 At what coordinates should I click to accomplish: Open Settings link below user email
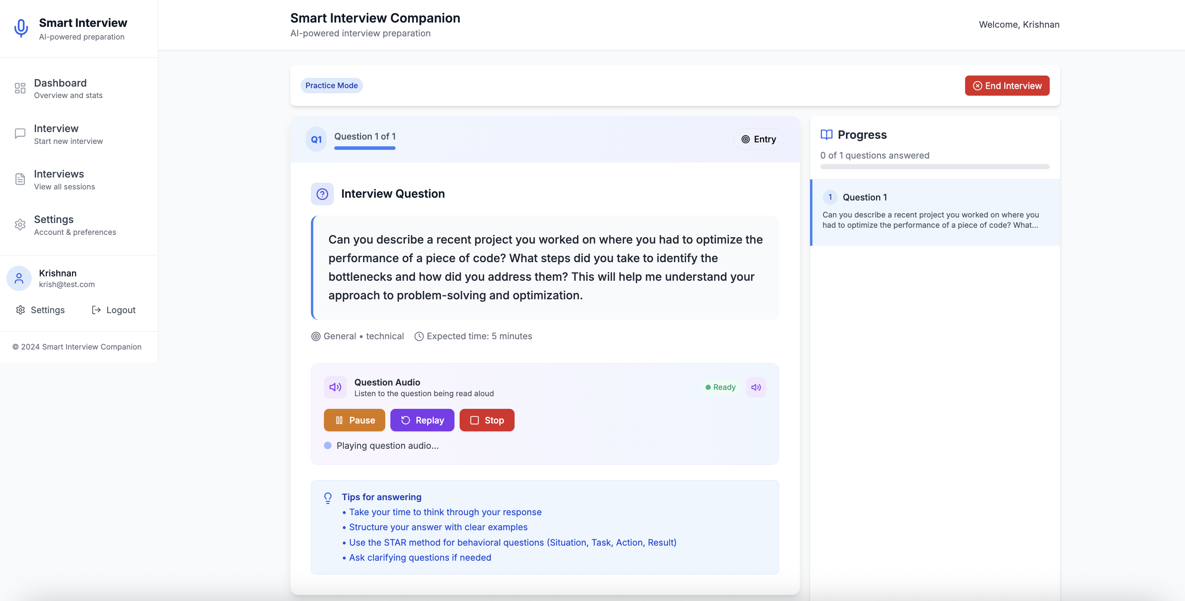40,310
